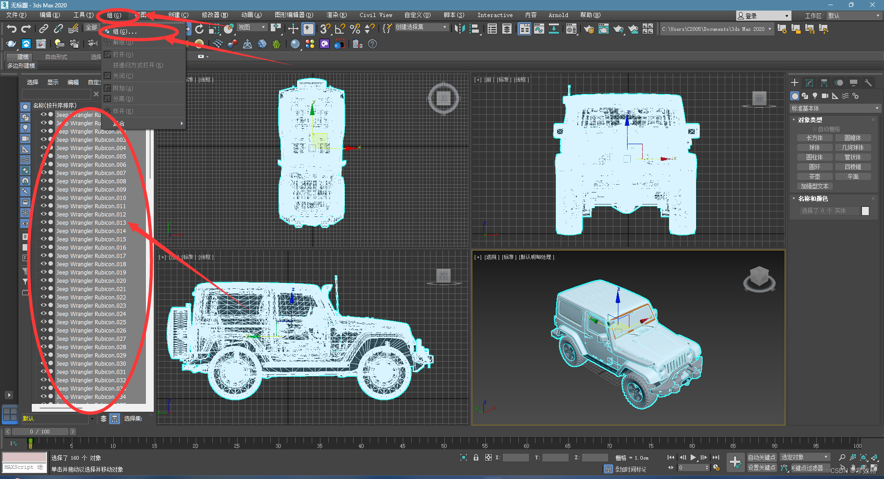Click the Unlink Selection icon
Screen dimensions: 884x479
coord(58,29)
